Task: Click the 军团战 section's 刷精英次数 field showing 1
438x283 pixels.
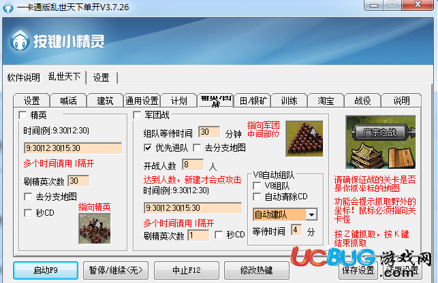Action: coord(199,235)
